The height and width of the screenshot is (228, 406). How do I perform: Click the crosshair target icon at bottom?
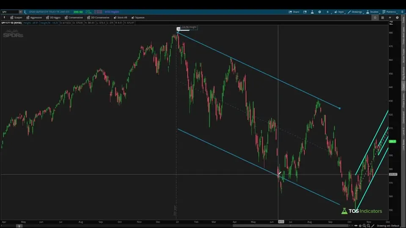tap(360, 225)
